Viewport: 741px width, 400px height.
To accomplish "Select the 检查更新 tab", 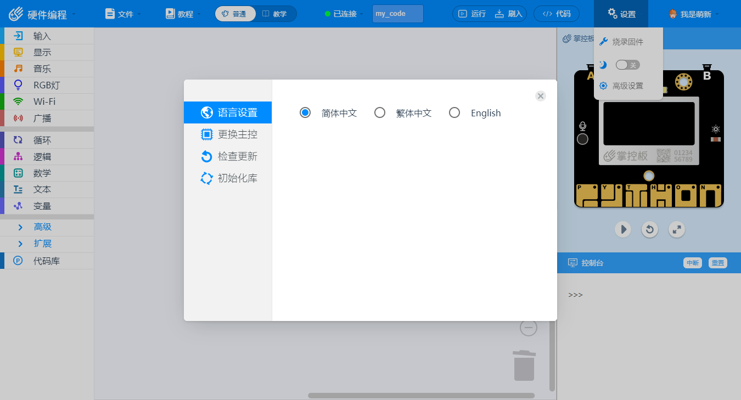I will click(x=228, y=156).
